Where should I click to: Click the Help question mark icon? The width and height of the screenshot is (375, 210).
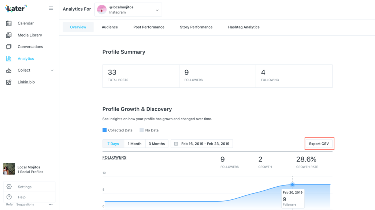pyautogui.click(x=9, y=197)
